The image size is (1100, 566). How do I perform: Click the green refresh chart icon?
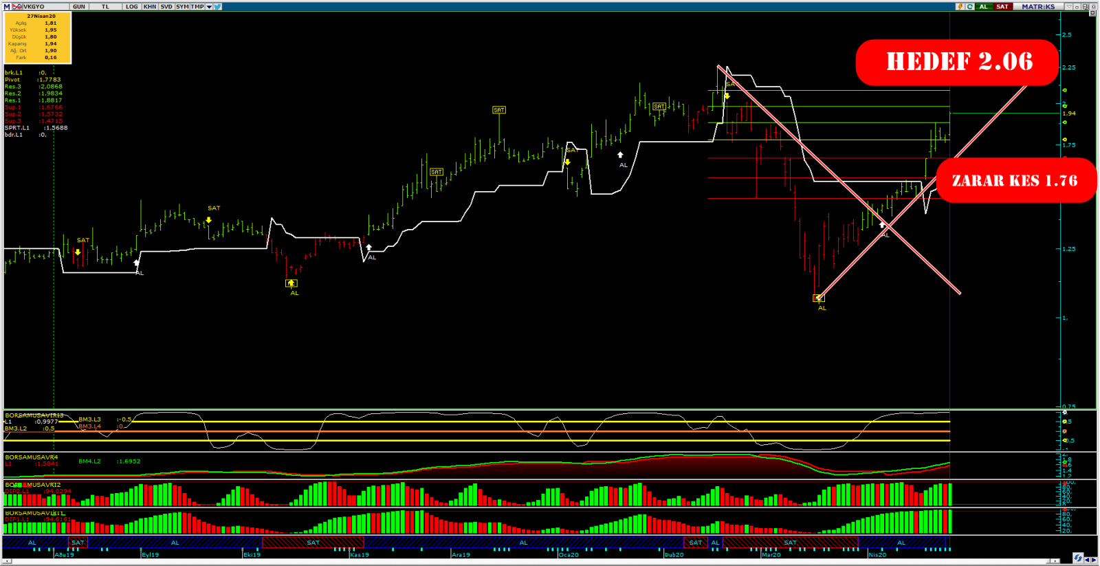coord(969,6)
